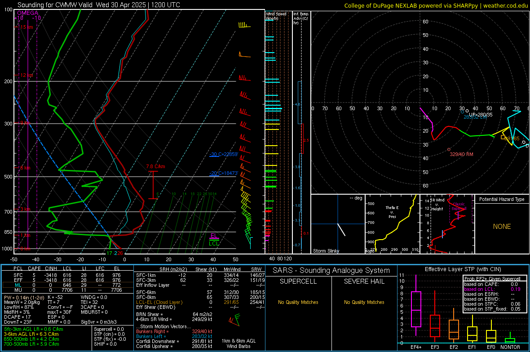The width and height of the screenshot is (530, 352).
Task: Click the 329/40 RM hodograph label
Action: pyautogui.click(x=461, y=154)
